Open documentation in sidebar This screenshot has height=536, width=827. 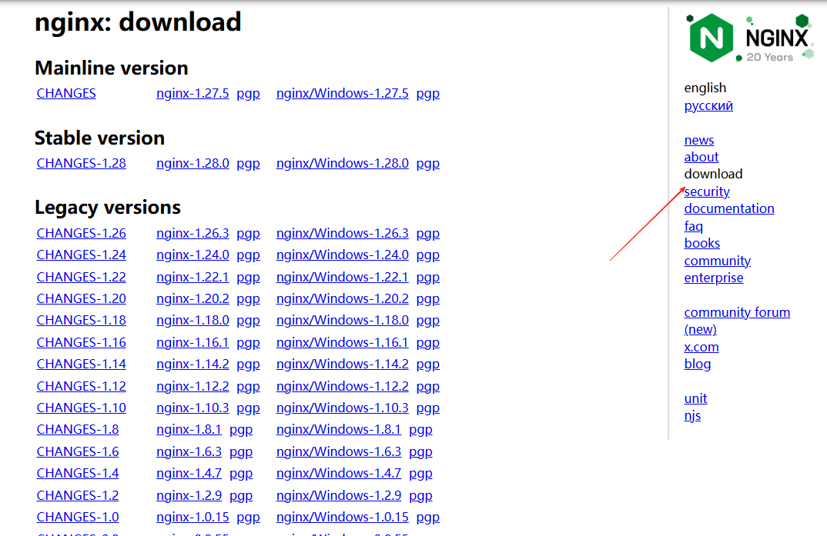coord(729,208)
